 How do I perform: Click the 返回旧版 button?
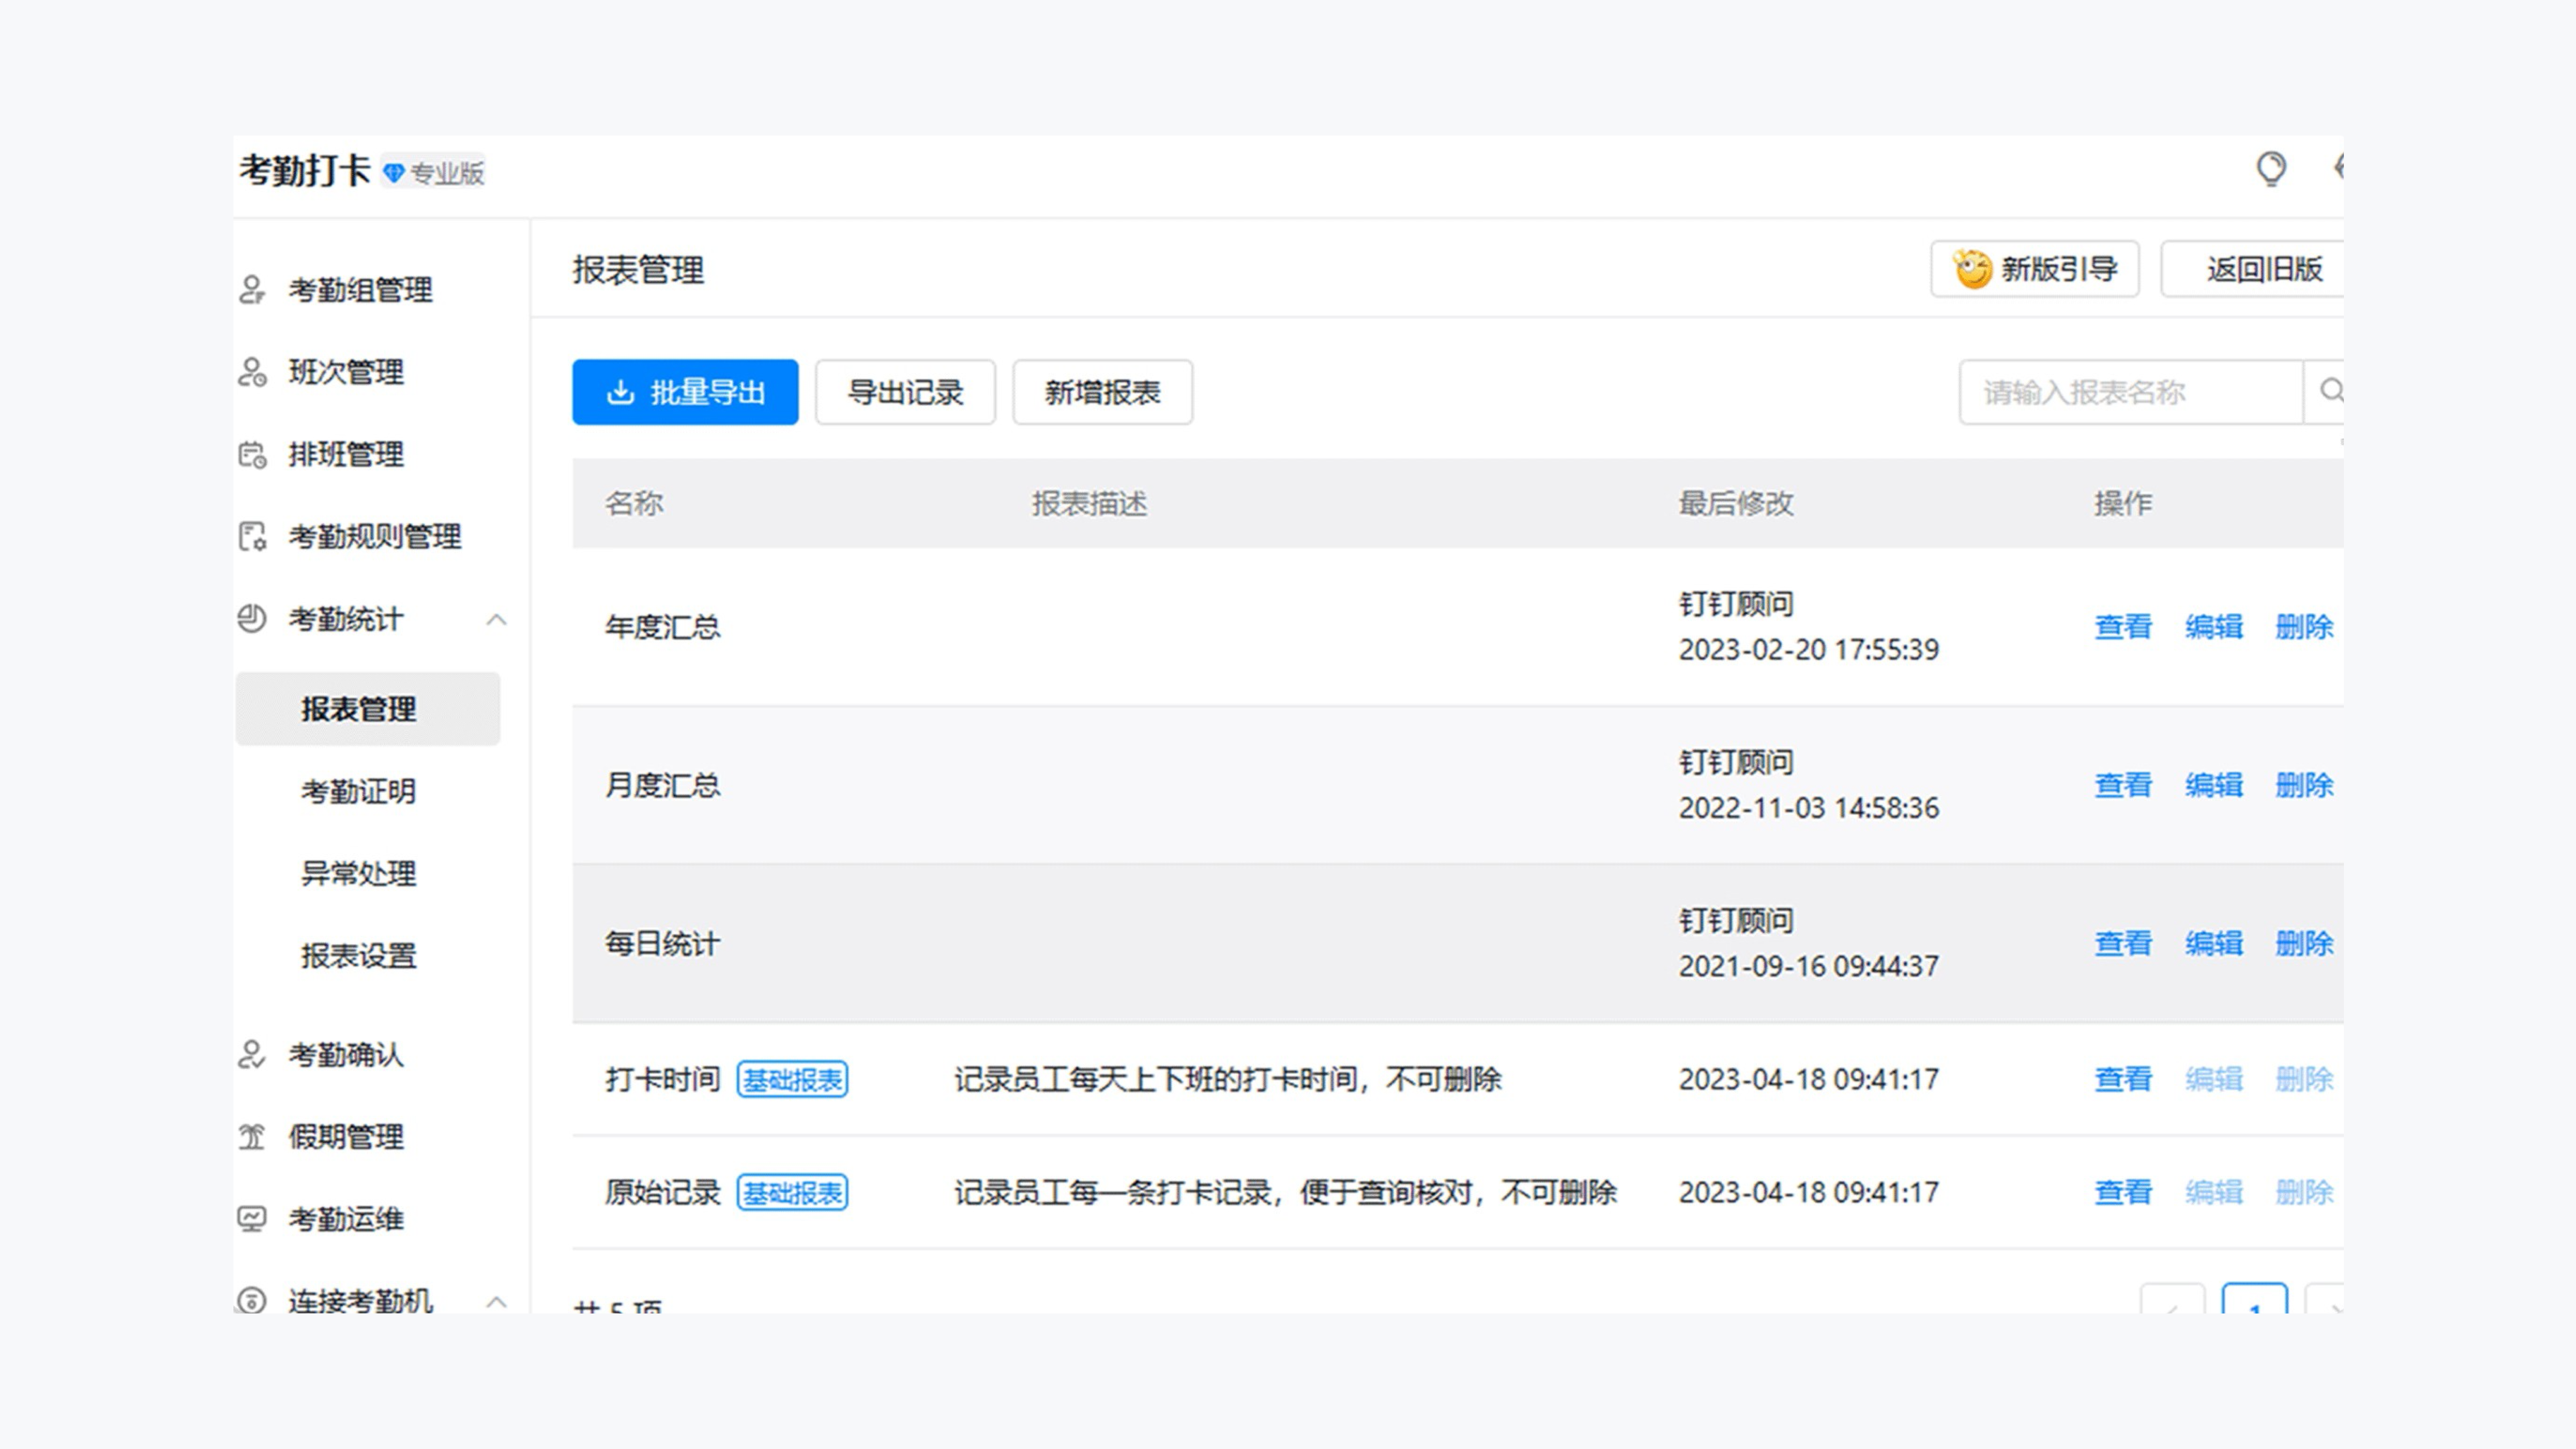click(x=2252, y=269)
